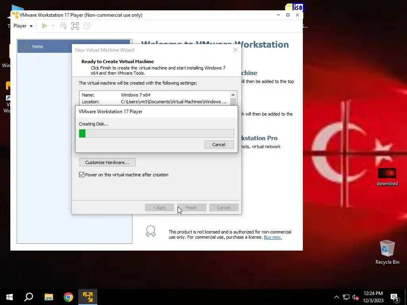Viewport: 407px width, 305px height.
Task: Click the green Power On play icon
Action: pos(45,26)
